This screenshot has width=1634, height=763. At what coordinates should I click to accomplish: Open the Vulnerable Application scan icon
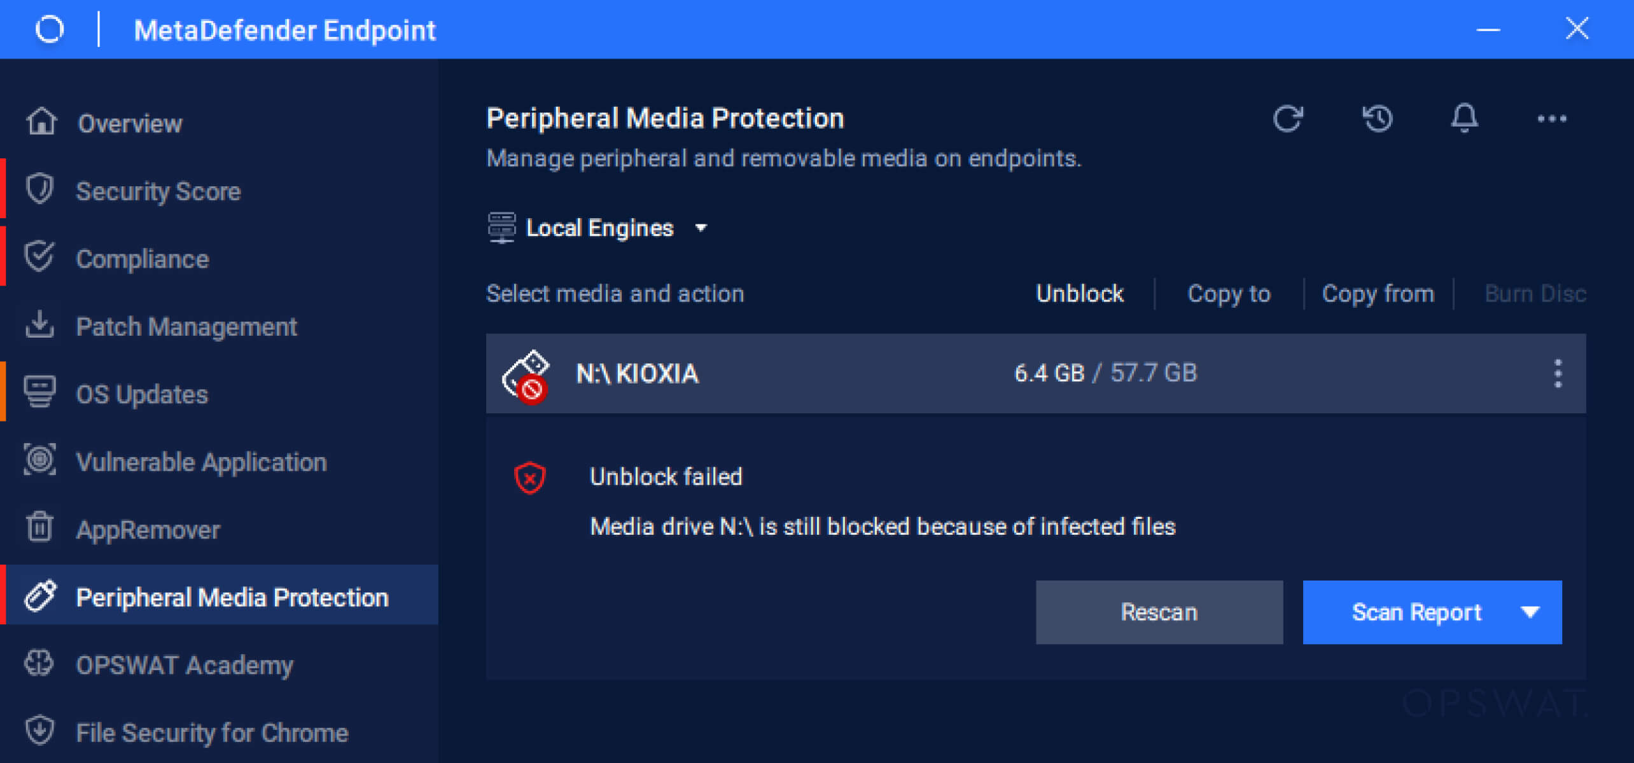tap(40, 460)
